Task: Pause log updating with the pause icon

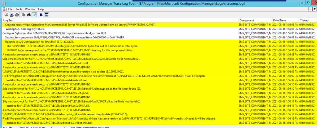Action: click(x=41, y=15)
